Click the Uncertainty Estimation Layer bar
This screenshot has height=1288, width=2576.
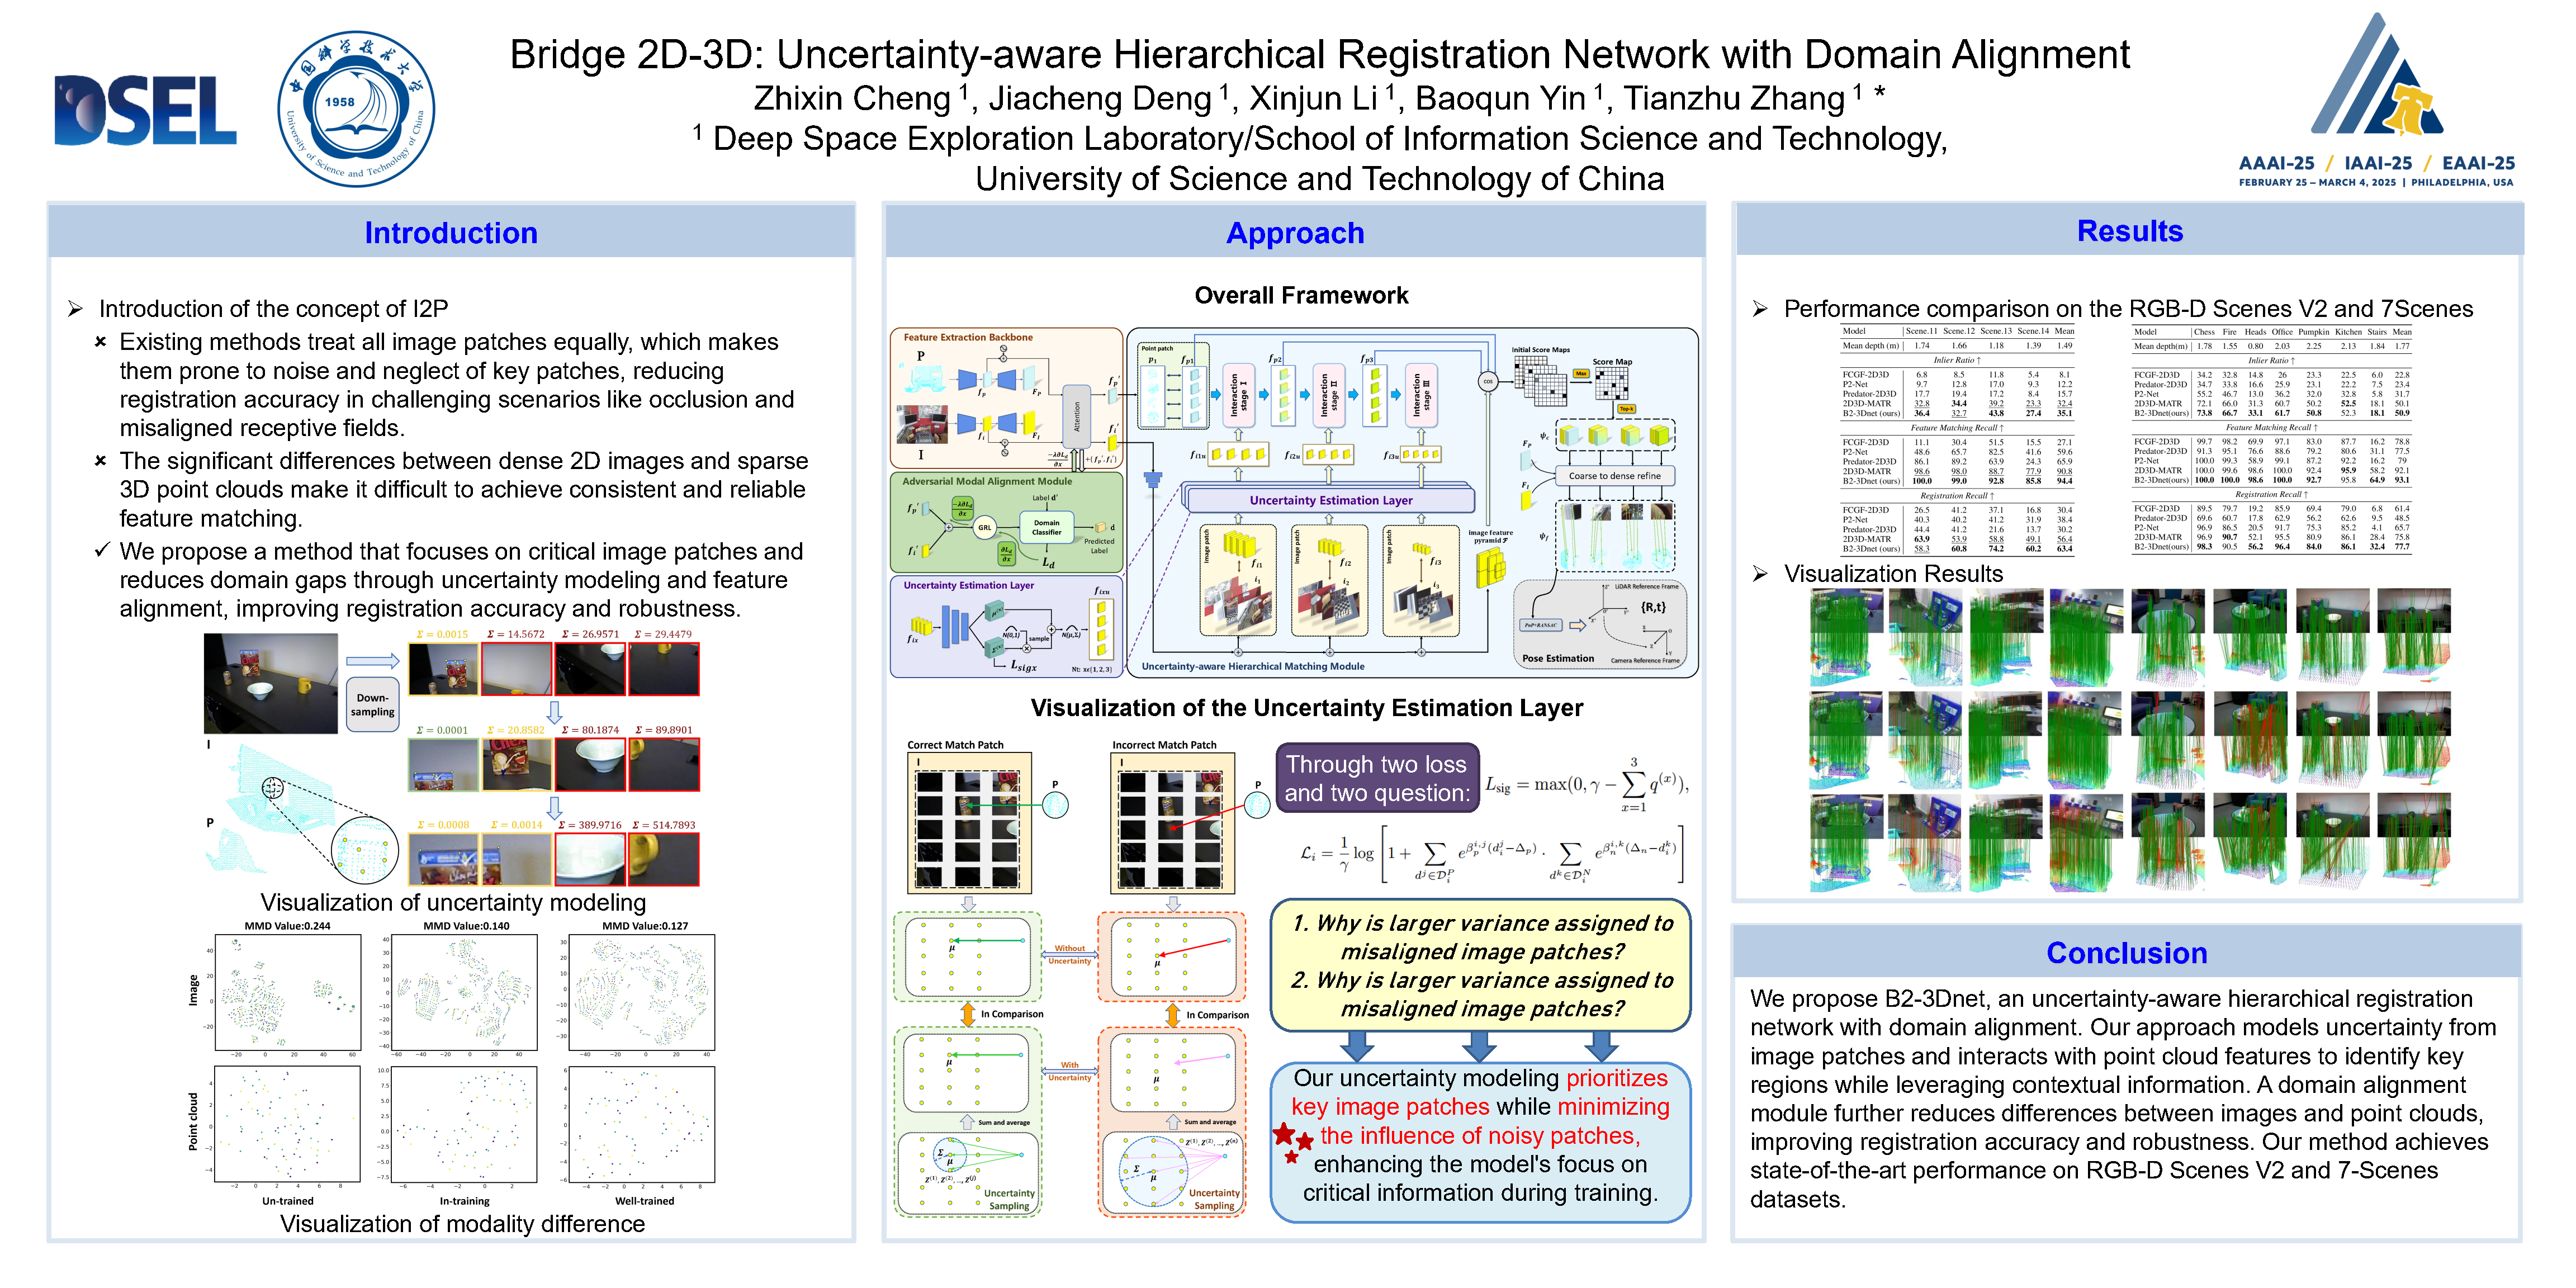pos(1330,500)
